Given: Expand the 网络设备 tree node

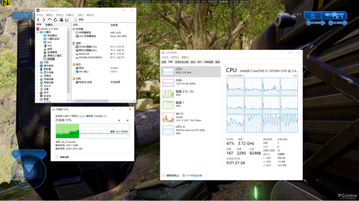Looking at the screenshot, I should pos(38,83).
